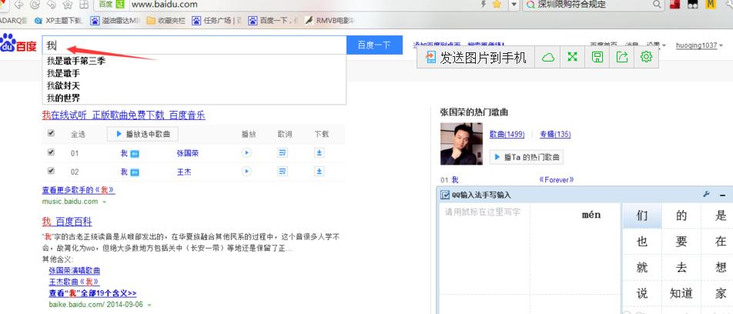The image size is (733, 314).
Task: Click 播Ta的热门歌曲 button
Action: pyautogui.click(x=527, y=158)
